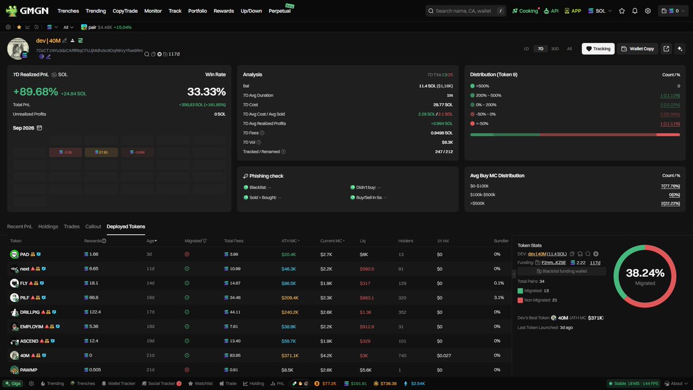Open Social Tracker in bottom bar
The image size is (693, 390).
(161, 384)
